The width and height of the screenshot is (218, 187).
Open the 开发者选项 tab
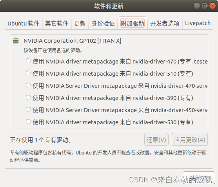coord(165,23)
